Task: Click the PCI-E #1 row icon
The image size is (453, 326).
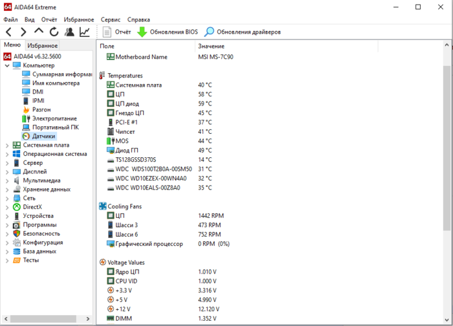Action: 111,122
